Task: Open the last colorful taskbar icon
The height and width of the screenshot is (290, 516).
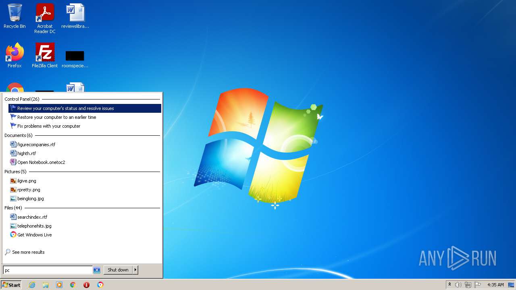Action: point(100,285)
